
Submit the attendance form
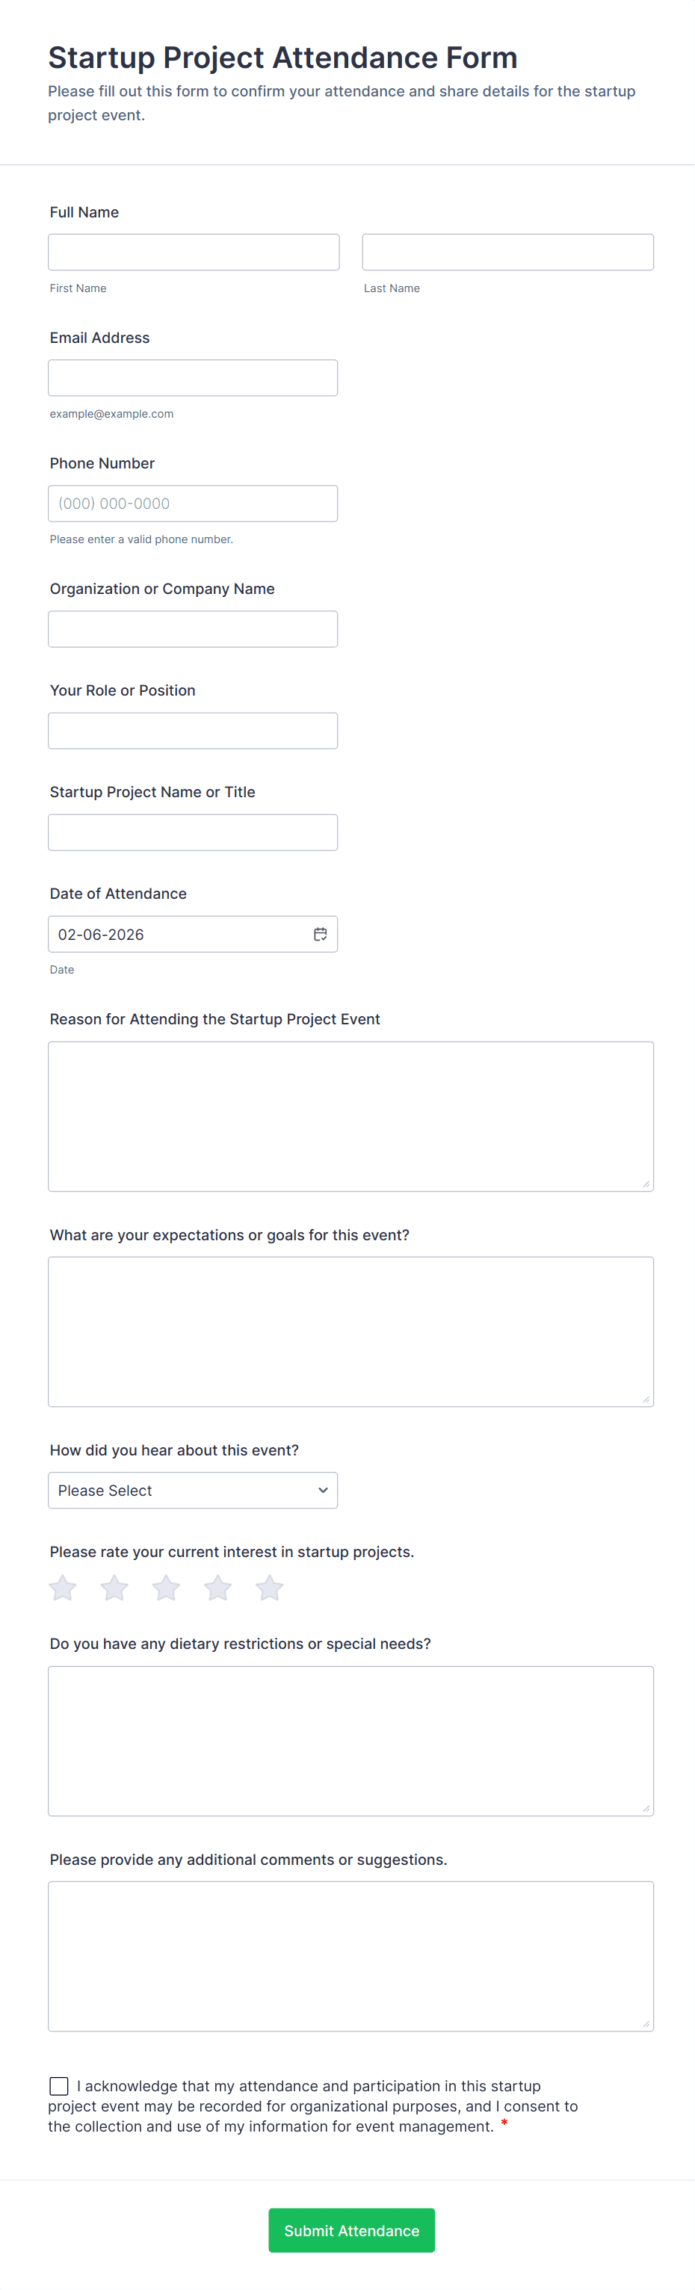(351, 2230)
